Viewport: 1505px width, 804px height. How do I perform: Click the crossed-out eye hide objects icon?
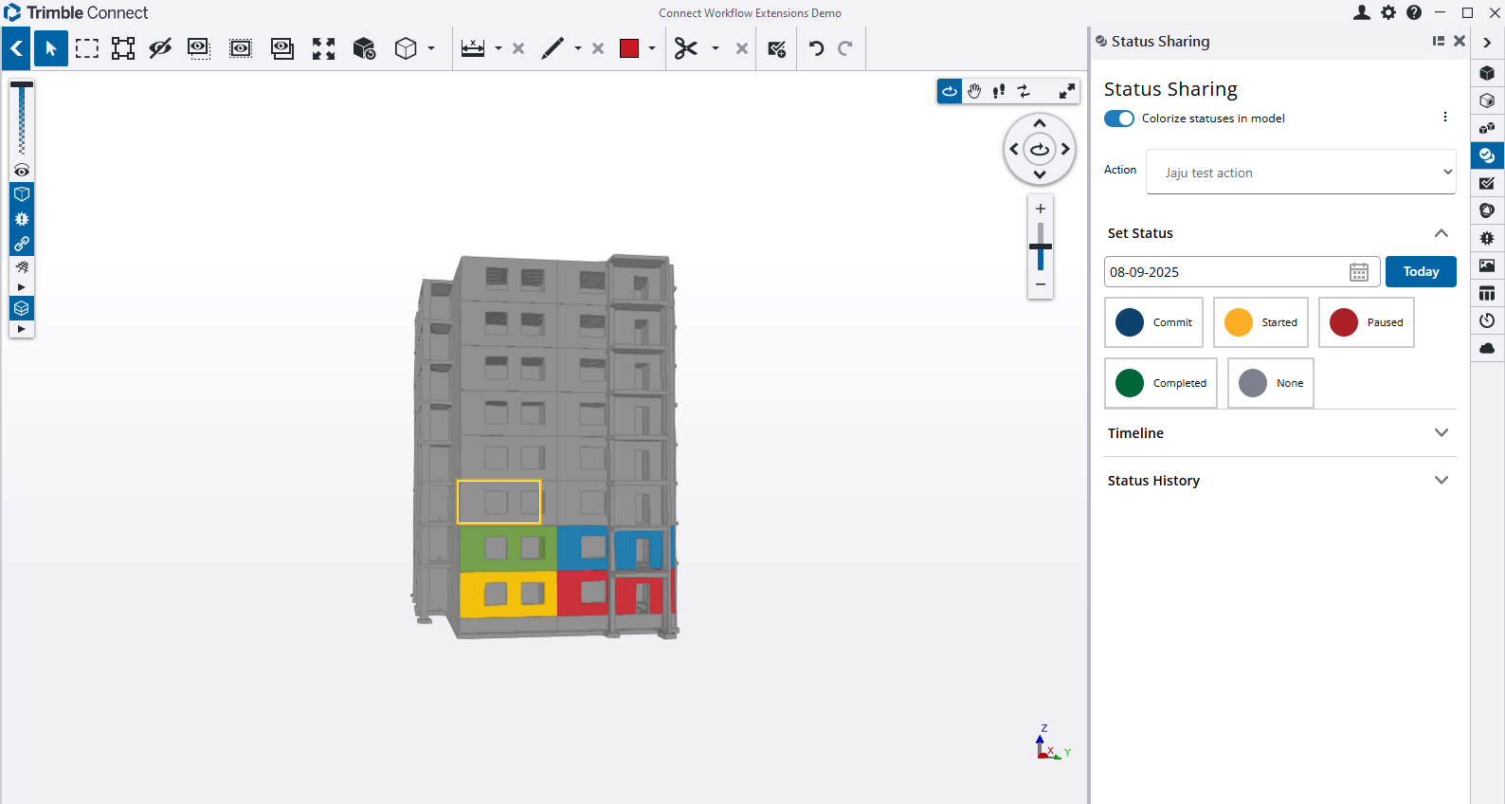(x=160, y=49)
